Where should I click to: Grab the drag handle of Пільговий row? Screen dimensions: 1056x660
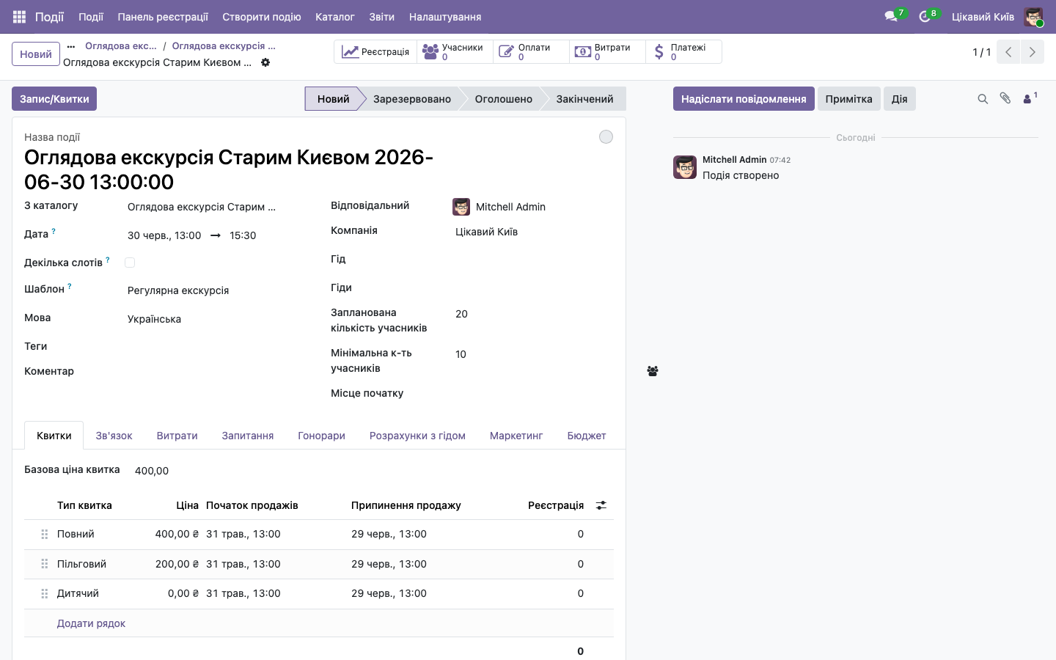tap(44, 564)
